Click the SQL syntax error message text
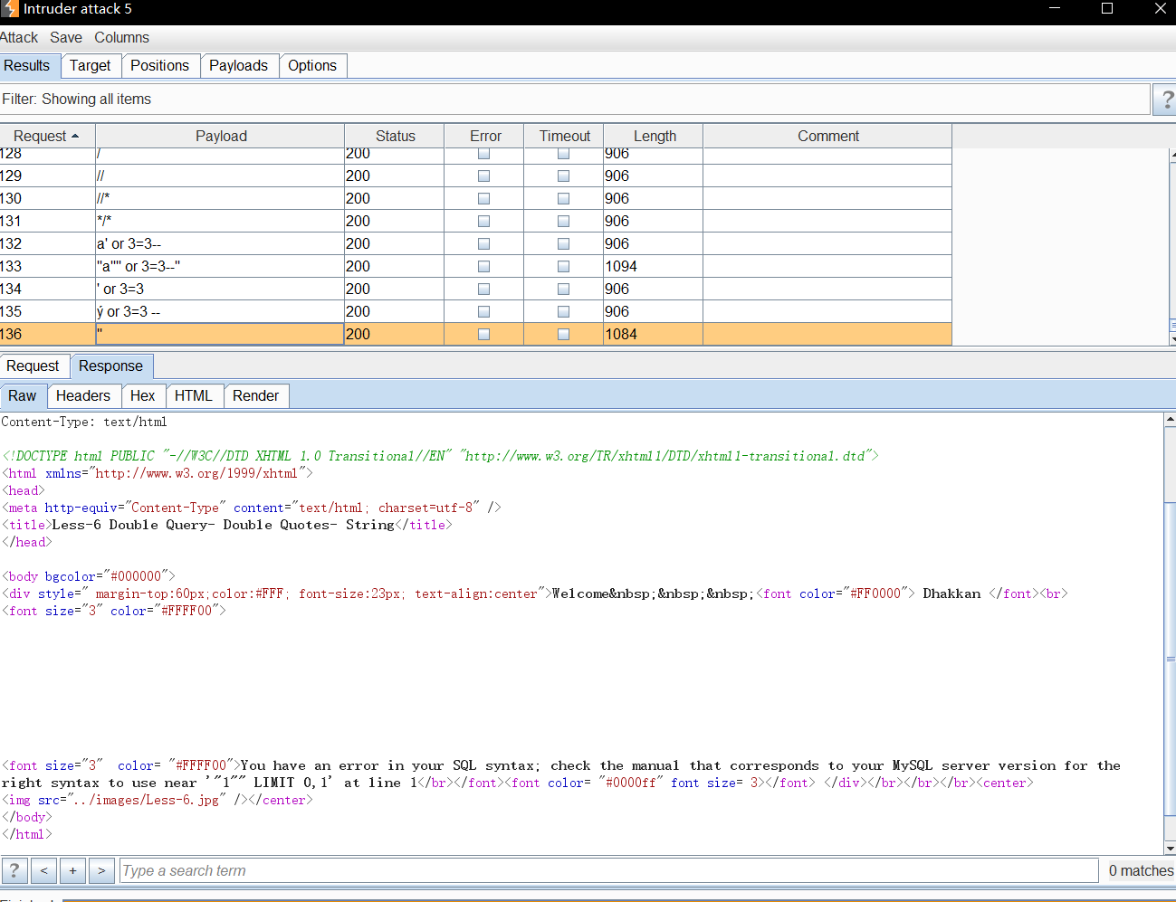 tap(561, 774)
